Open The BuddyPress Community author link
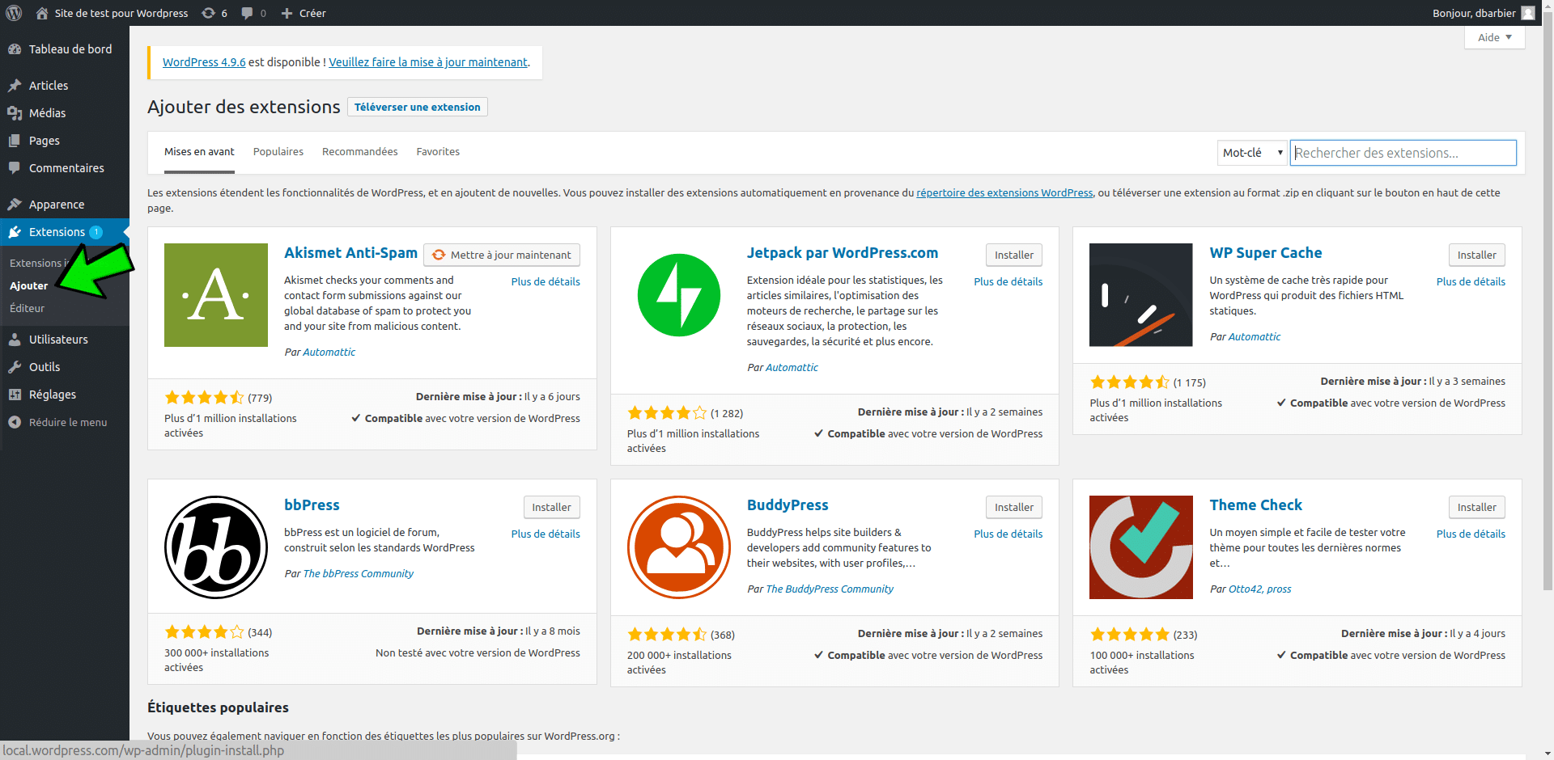 pyautogui.click(x=830, y=589)
